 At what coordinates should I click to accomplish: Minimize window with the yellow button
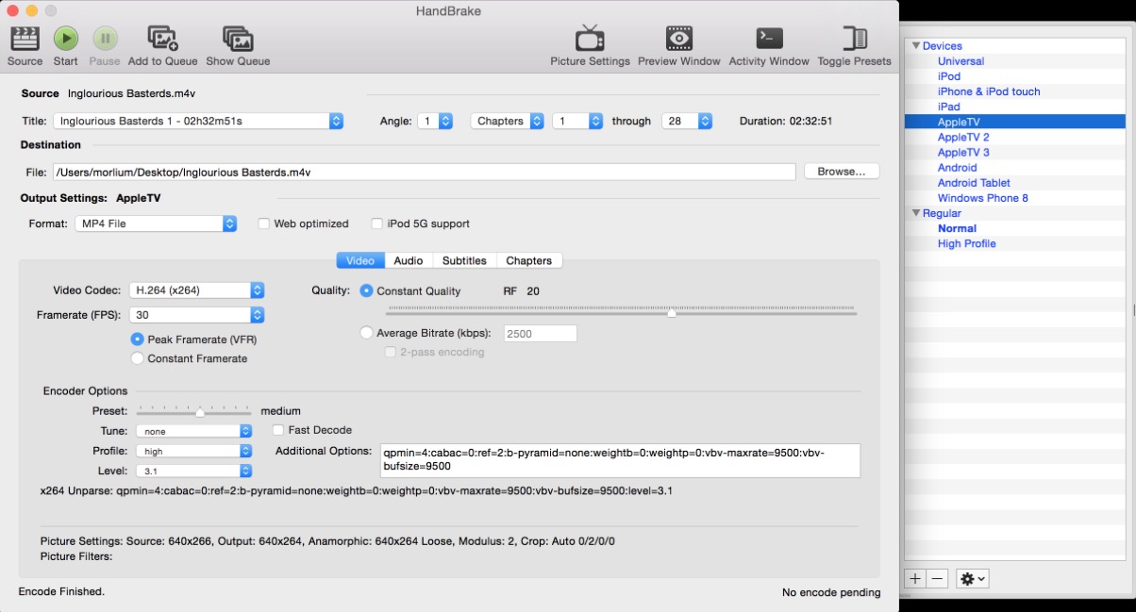coord(32,9)
